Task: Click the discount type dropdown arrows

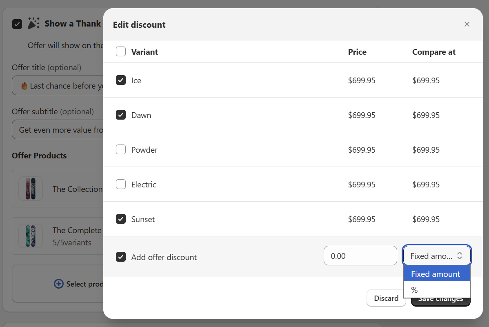Action: click(460, 256)
